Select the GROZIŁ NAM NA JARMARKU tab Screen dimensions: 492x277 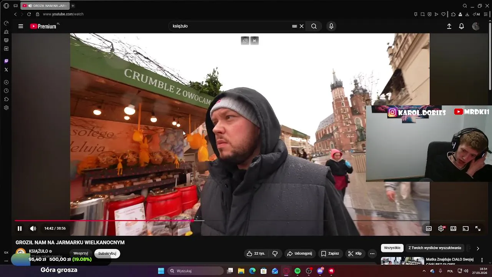[45, 6]
